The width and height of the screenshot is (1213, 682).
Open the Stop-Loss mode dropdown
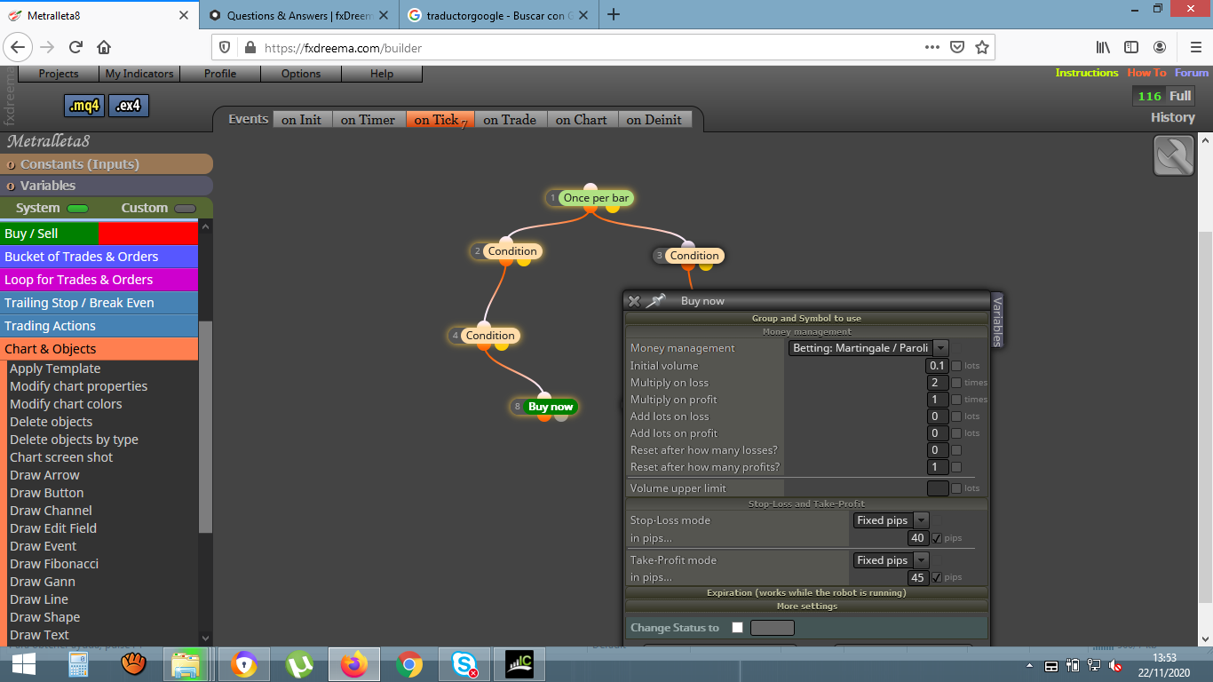891,520
